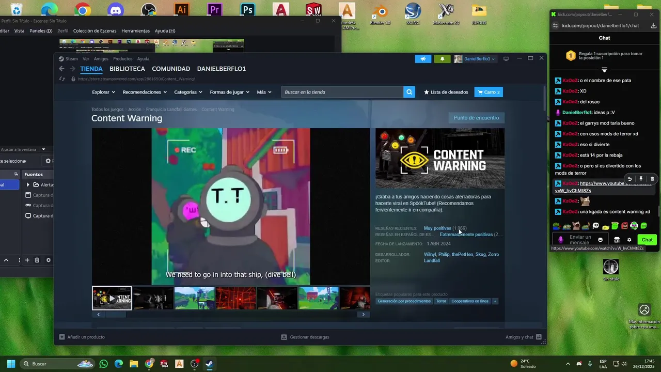Click the Amigos y chat icon in Steam
The image size is (661, 372).
tap(539, 337)
